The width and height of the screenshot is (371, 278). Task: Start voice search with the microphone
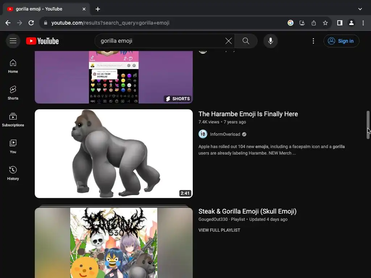(x=270, y=41)
